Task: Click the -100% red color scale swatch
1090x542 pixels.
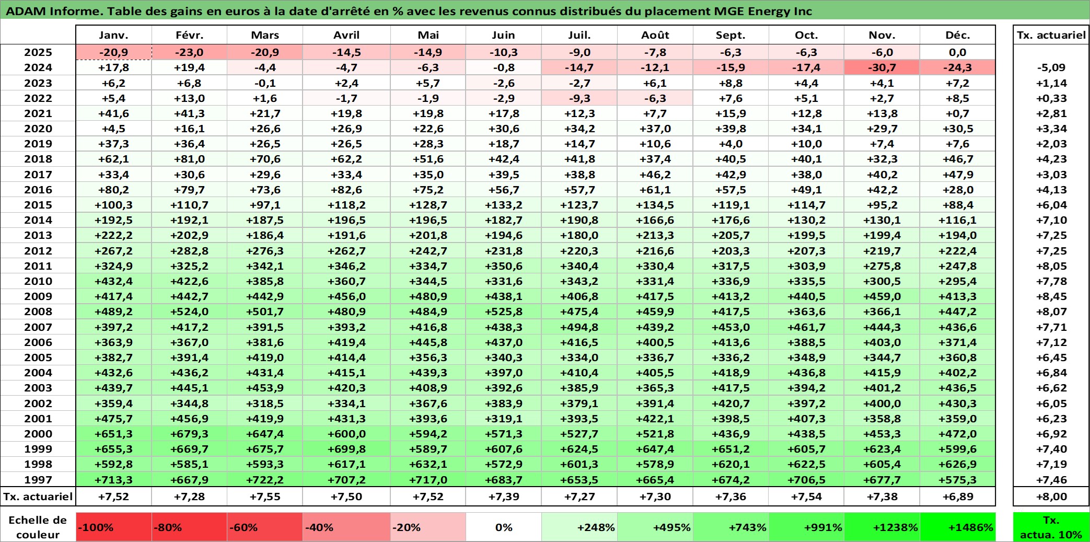Action: (113, 527)
